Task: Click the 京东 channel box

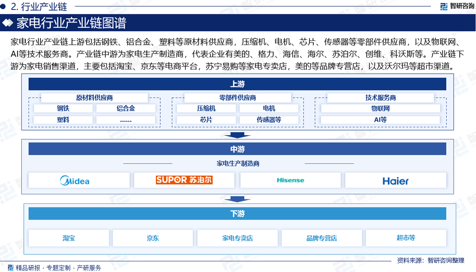Action: click(153, 238)
